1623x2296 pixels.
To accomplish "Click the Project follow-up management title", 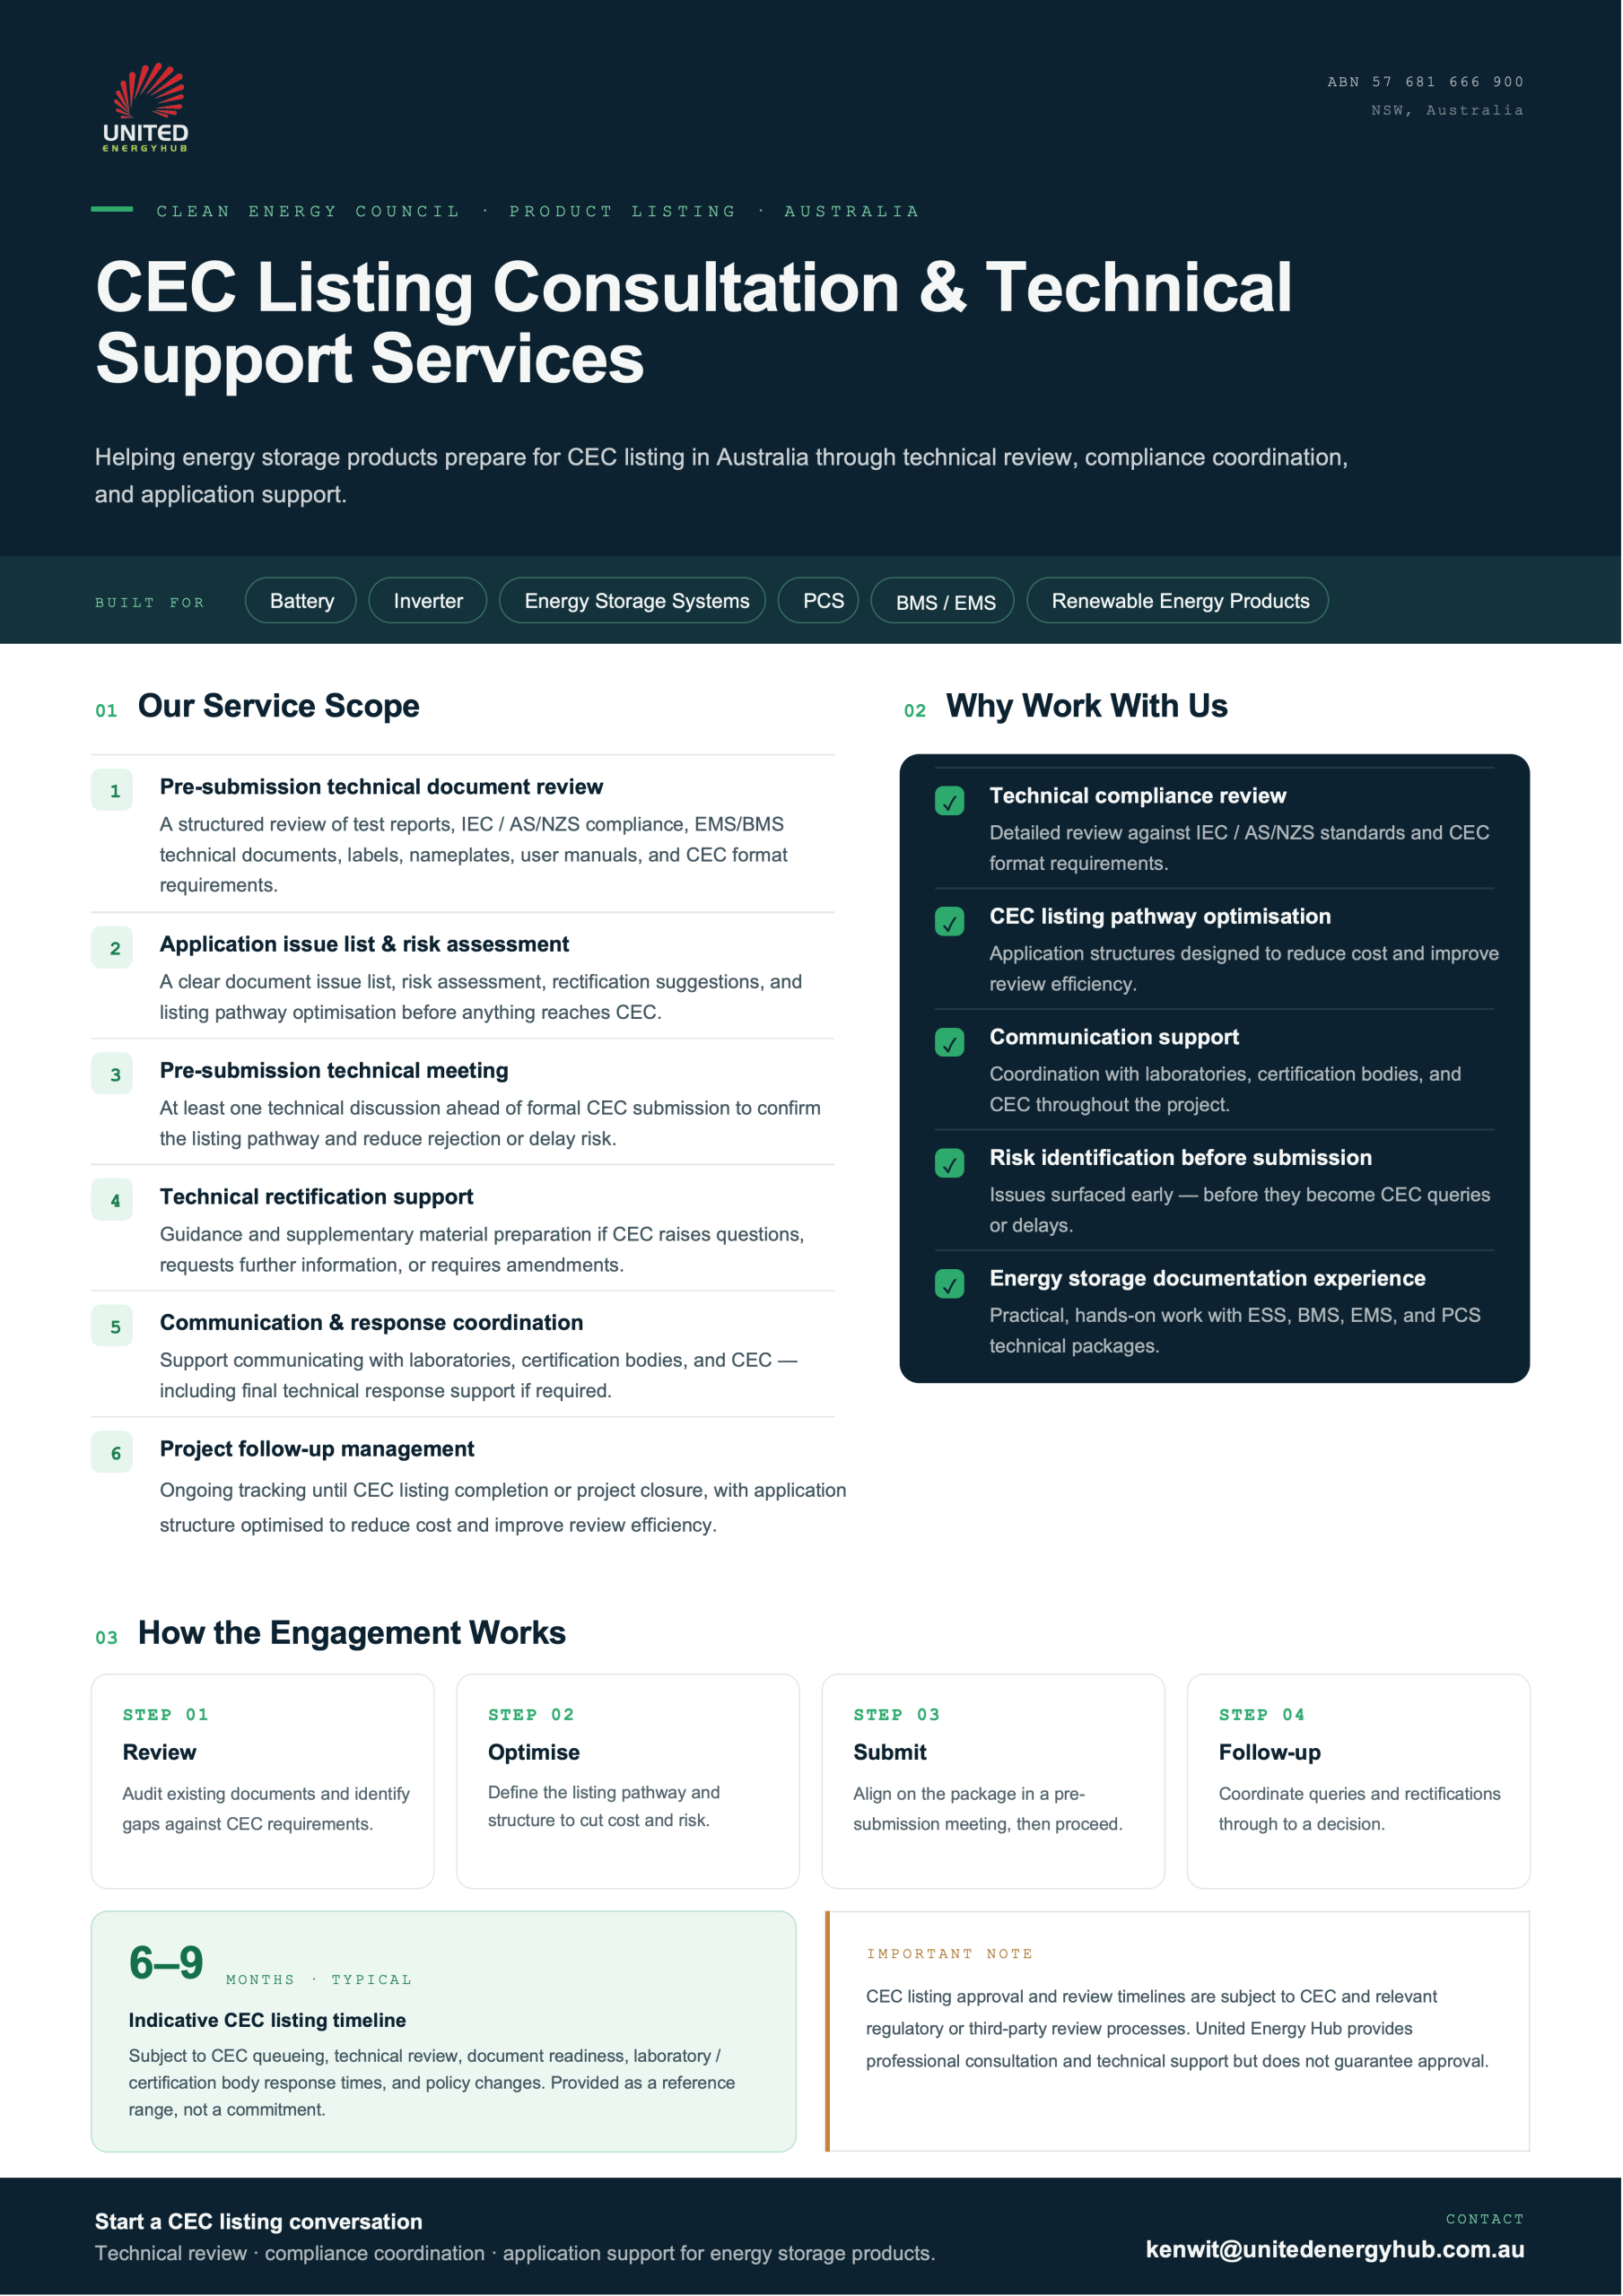I will pyautogui.click(x=318, y=1449).
